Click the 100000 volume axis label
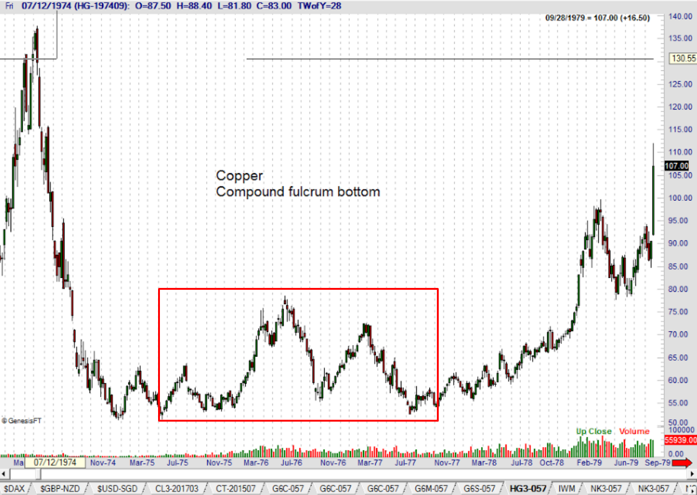Image resolution: width=697 pixels, height=495 pixels. pyautogui.click(x=680, y=430)
